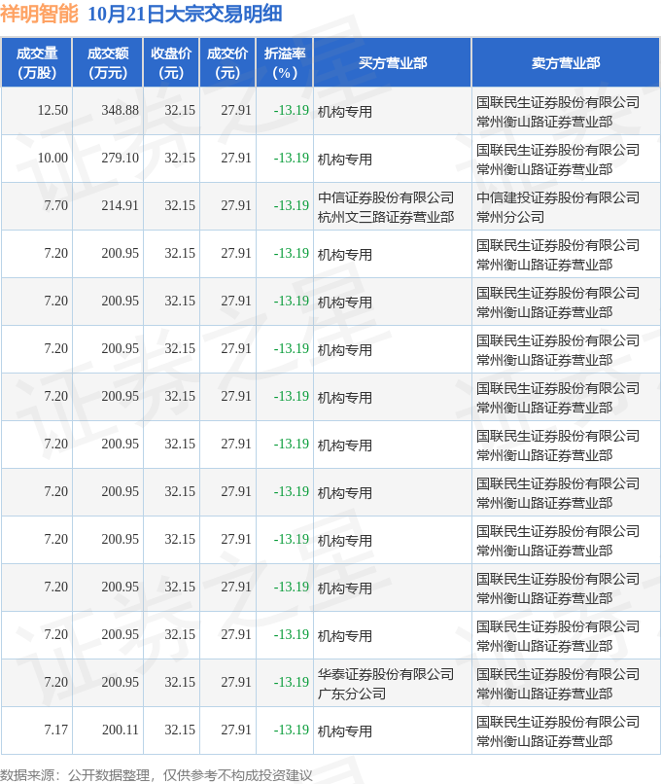Image resolution: width=661 pixels, height=784 pixels.
Task: Select the 折溢率(%) column header
Action: (x=285, y=63)
